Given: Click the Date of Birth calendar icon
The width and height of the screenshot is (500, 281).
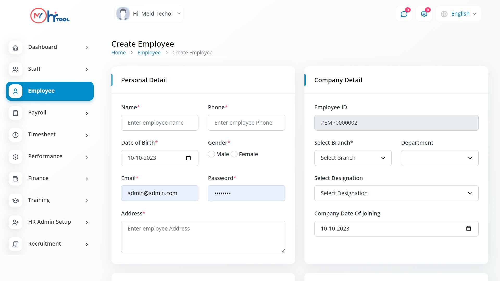Looking at the screenshot, I should [x=188, y=158].
